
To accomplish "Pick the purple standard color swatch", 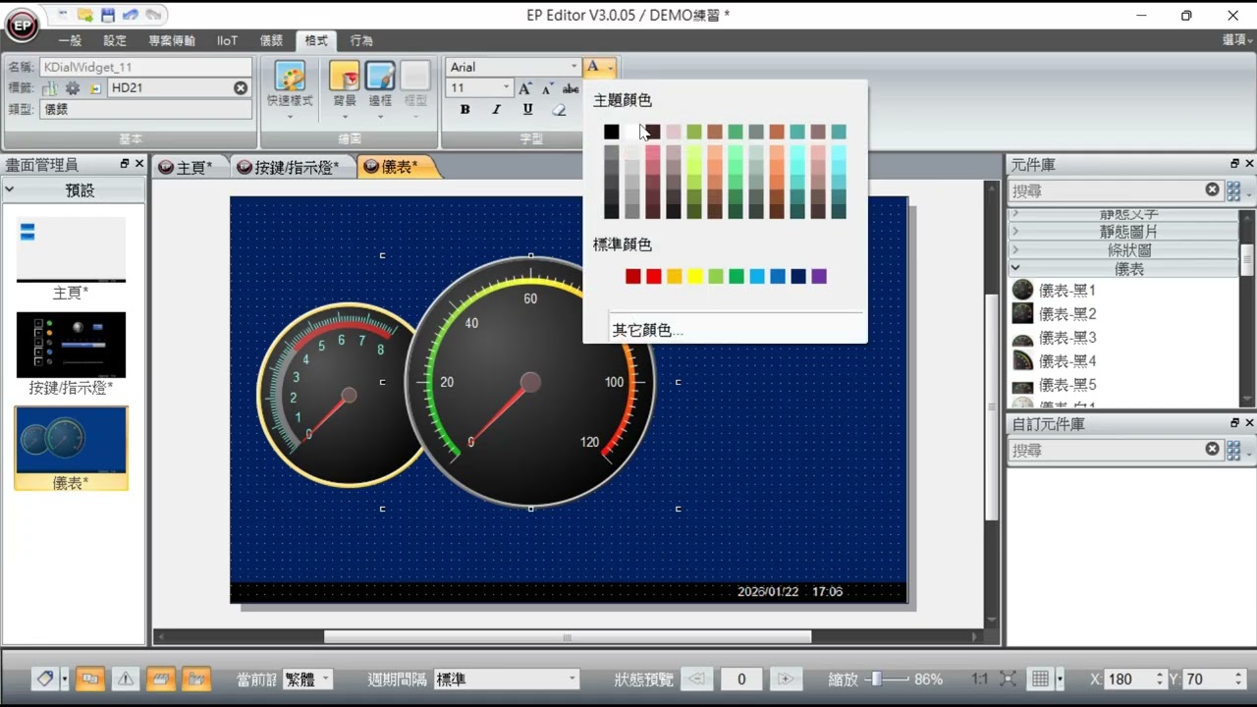I will tap(819, 277).
